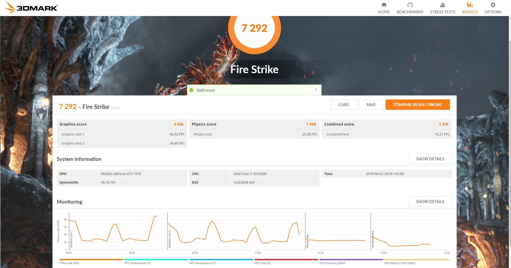Select the Results tab

(470, 8)
